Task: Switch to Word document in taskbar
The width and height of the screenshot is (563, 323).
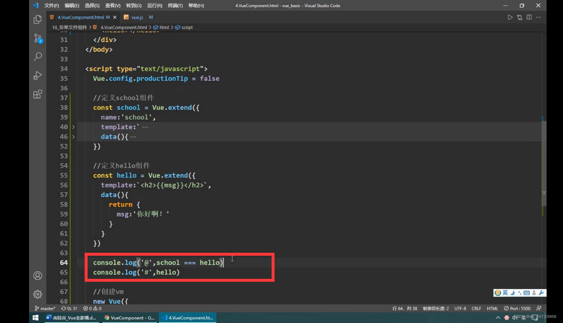Action: click(71, 318)
